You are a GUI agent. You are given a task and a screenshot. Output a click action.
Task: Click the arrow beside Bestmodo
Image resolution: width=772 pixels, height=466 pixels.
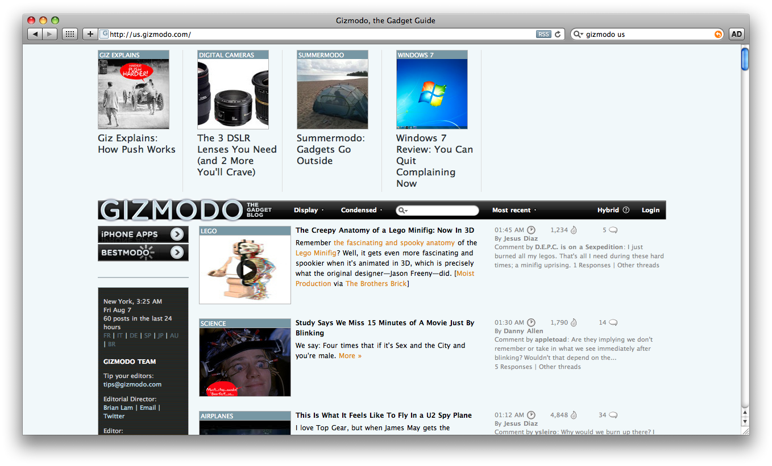coord(177,252)
